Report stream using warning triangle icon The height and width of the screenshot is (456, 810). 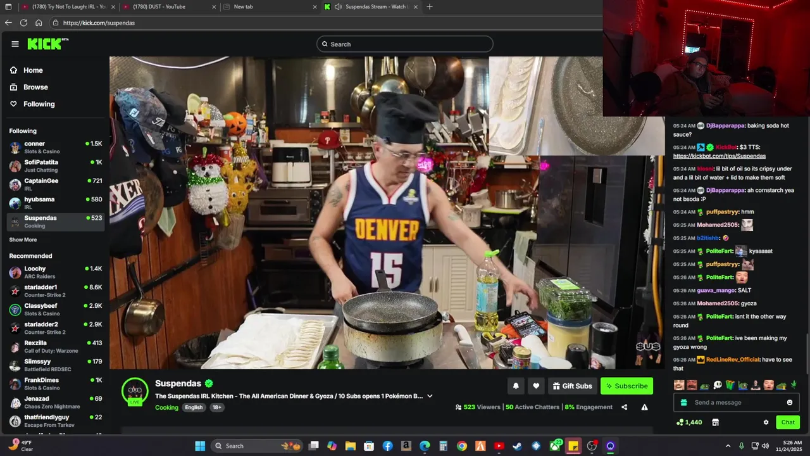pos(644,407)
